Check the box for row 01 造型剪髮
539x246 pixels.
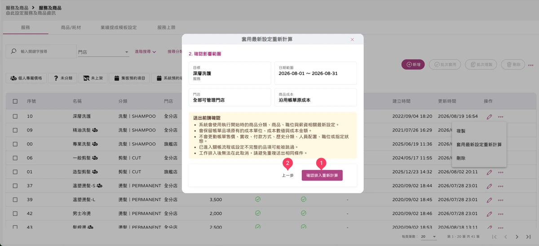[15, 172]
